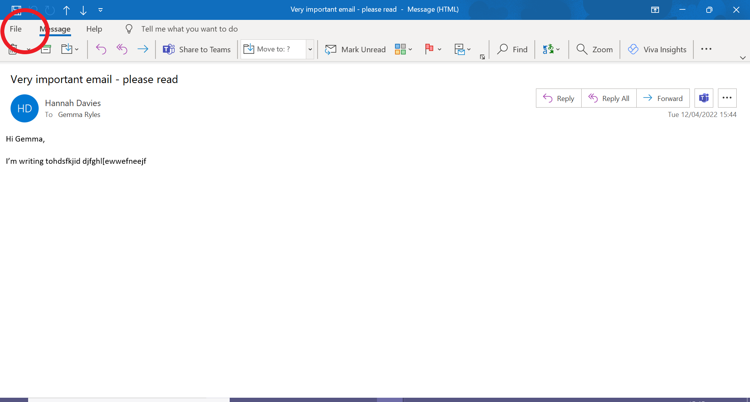The width and height of the screenshot is (750, 402).
Task: Reply using the header Reply button
Action: click(559, 98)
